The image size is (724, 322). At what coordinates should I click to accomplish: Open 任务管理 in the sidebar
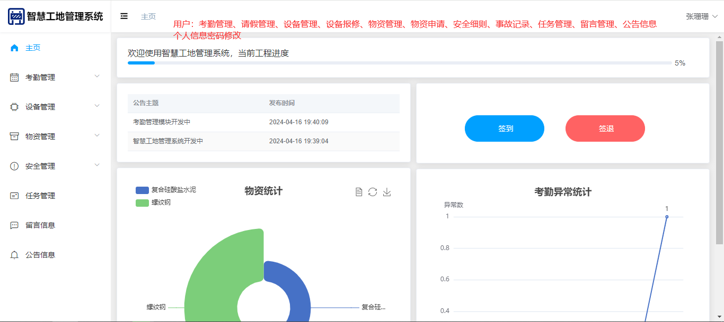(40, 196)
